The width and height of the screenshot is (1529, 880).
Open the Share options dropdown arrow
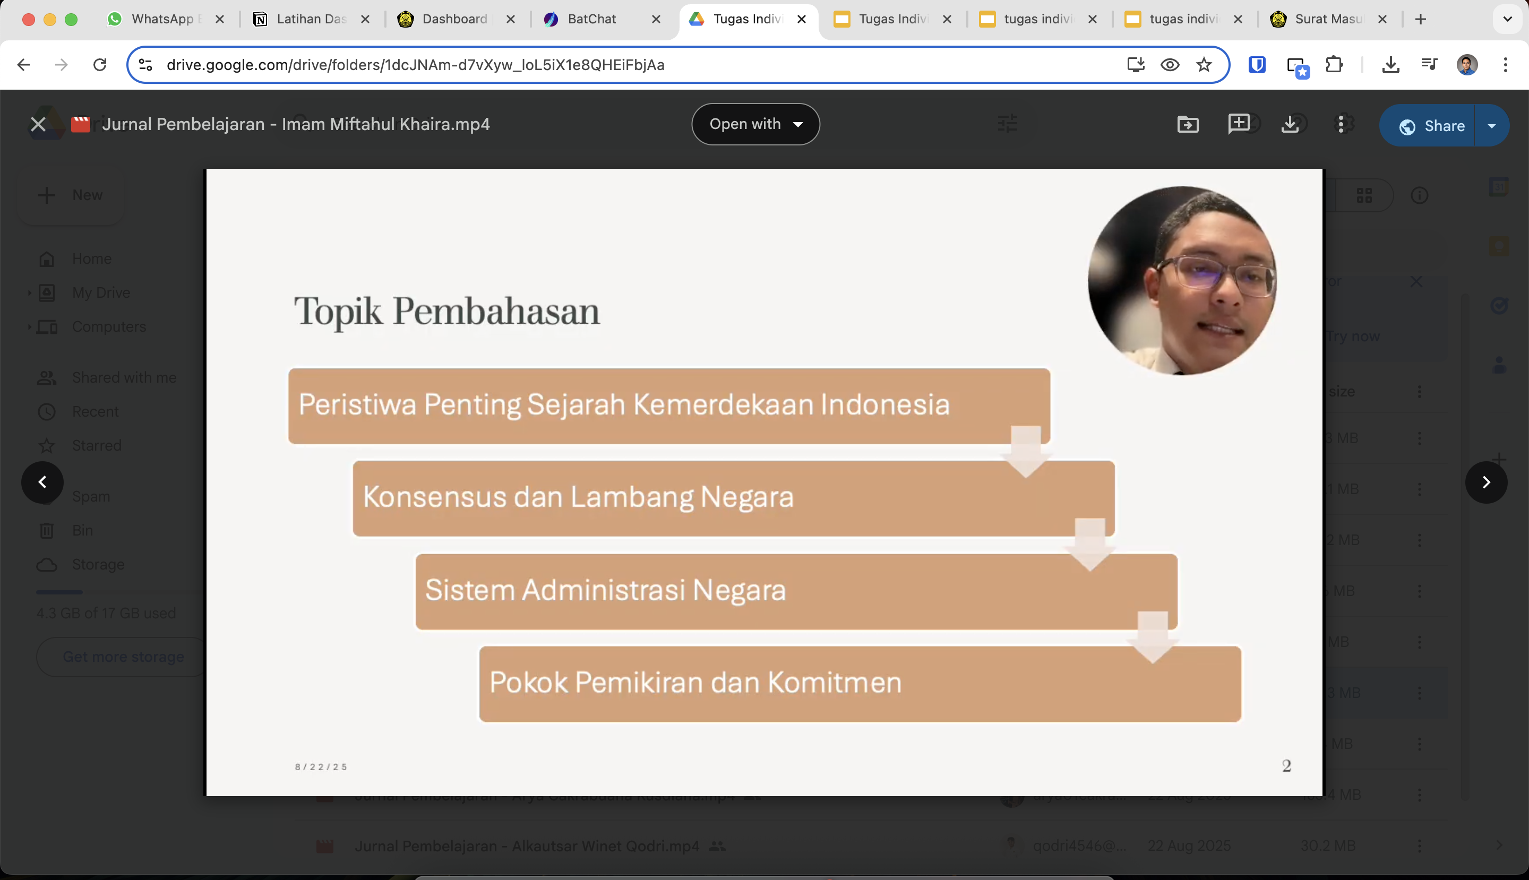[1491, 126]
